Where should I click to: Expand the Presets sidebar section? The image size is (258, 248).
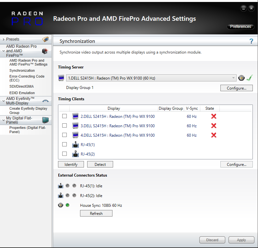[3, 39]
